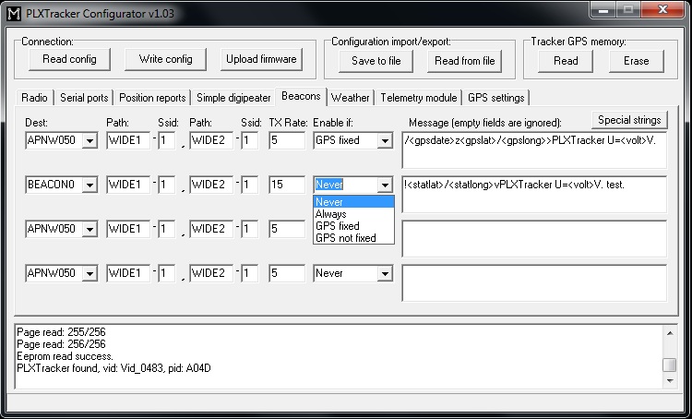Click third row TX Rate field
The height and width of the screenshot is (419, 692).
point(287,229)
